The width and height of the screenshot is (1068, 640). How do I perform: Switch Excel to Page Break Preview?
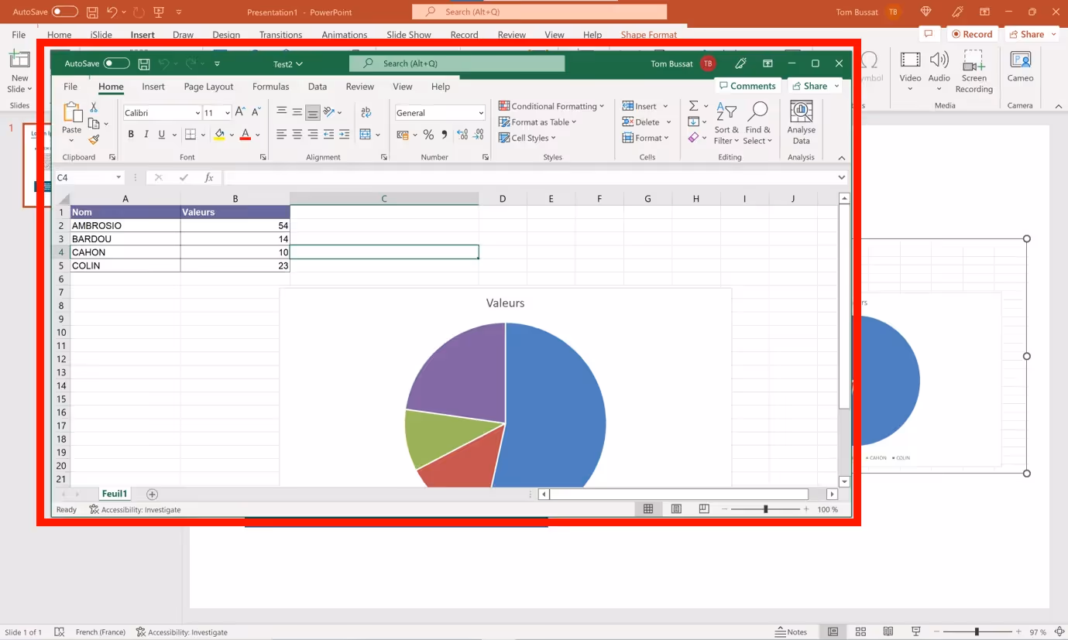(x=704, y=509)
